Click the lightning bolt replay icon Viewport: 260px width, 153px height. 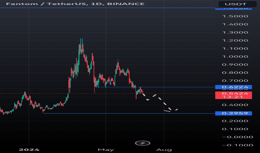click(x=143, y=143)
